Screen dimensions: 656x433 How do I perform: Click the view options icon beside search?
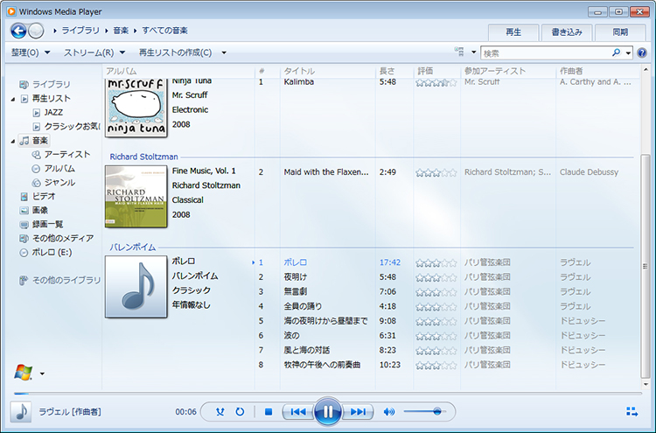click(459, 52)
